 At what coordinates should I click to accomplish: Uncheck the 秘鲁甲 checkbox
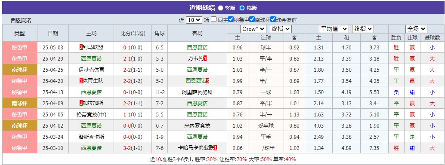(231, 20)
